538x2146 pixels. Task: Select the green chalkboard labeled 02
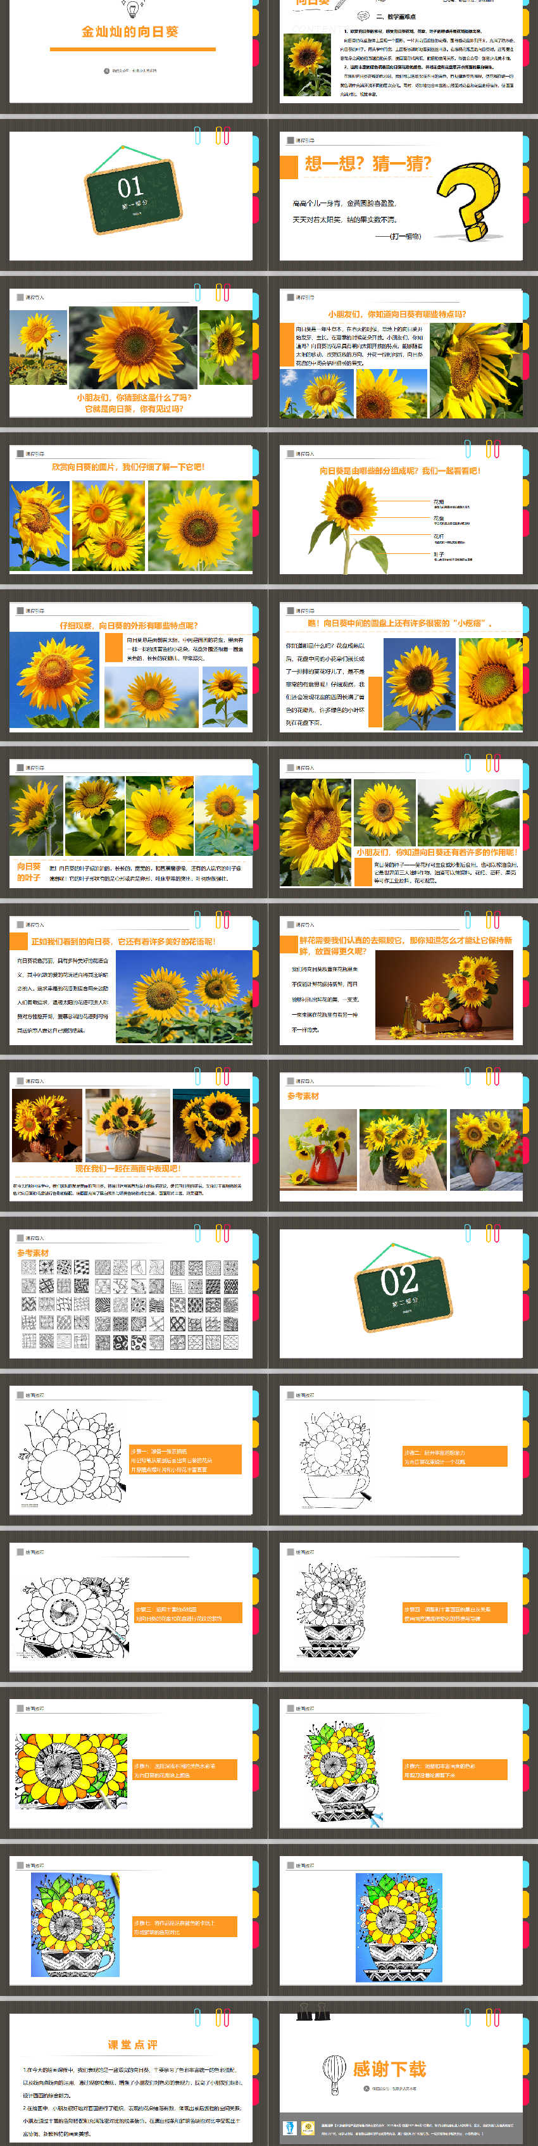pos(403,1286)
